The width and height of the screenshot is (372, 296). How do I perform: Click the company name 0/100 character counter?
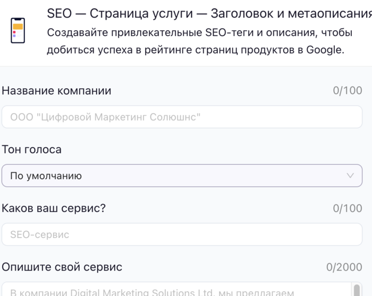pyautogui.click(x=348, y=91)
